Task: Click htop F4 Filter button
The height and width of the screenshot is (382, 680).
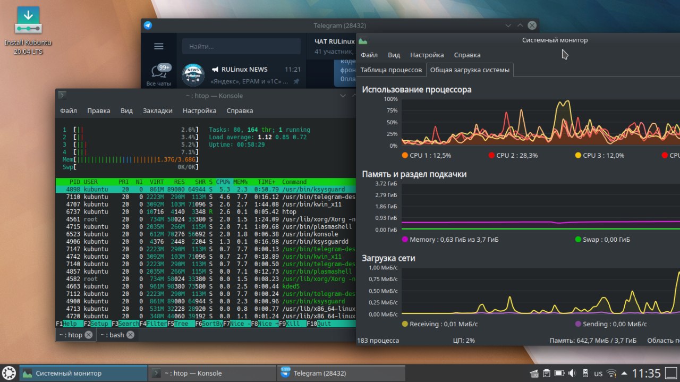Action: 153,324
